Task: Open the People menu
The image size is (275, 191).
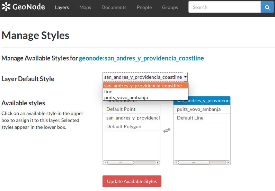Action: pyautogui.click(x=144, y=7)
